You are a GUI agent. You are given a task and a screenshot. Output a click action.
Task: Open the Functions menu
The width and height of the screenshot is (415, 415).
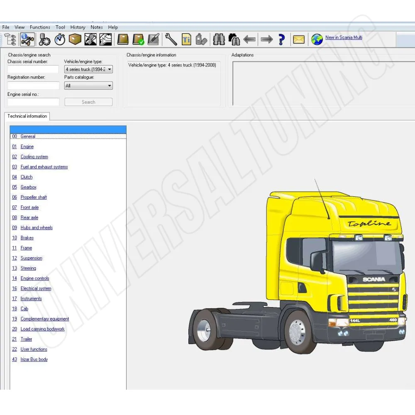click(x=40, y=27)
